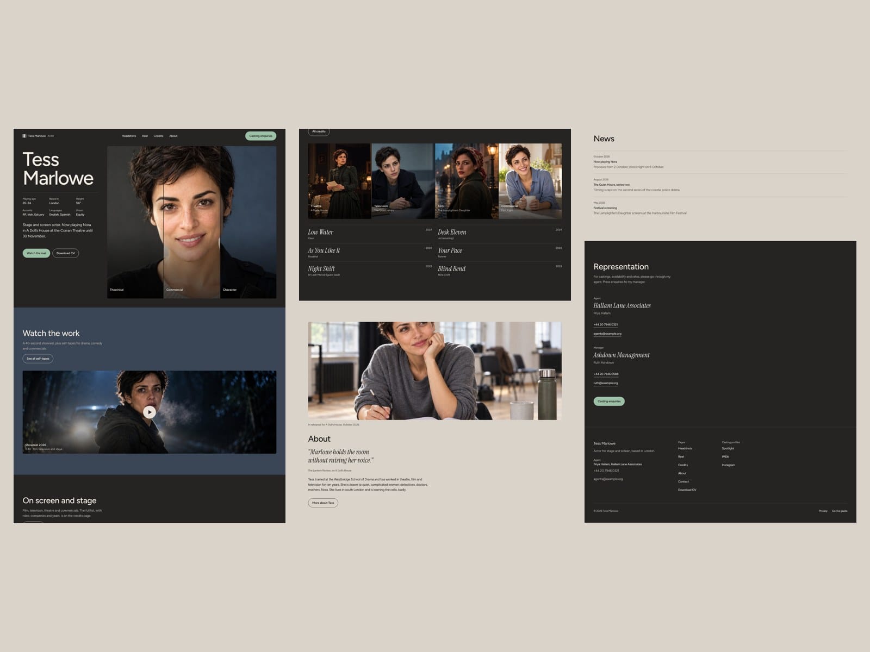Screen dimensions: 870x652
Task: Click Casting enquiries button under Representation
Action: 609,402
